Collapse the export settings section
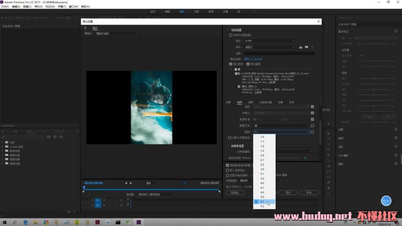The image size is (402, 226). tap(228, 30)
